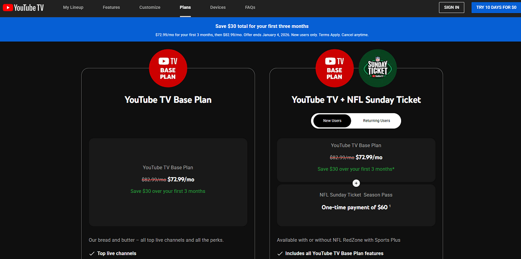Screen dimensions: 521x259
Task: Click the SIGN IN button
Action: click(x=452, y=7)
